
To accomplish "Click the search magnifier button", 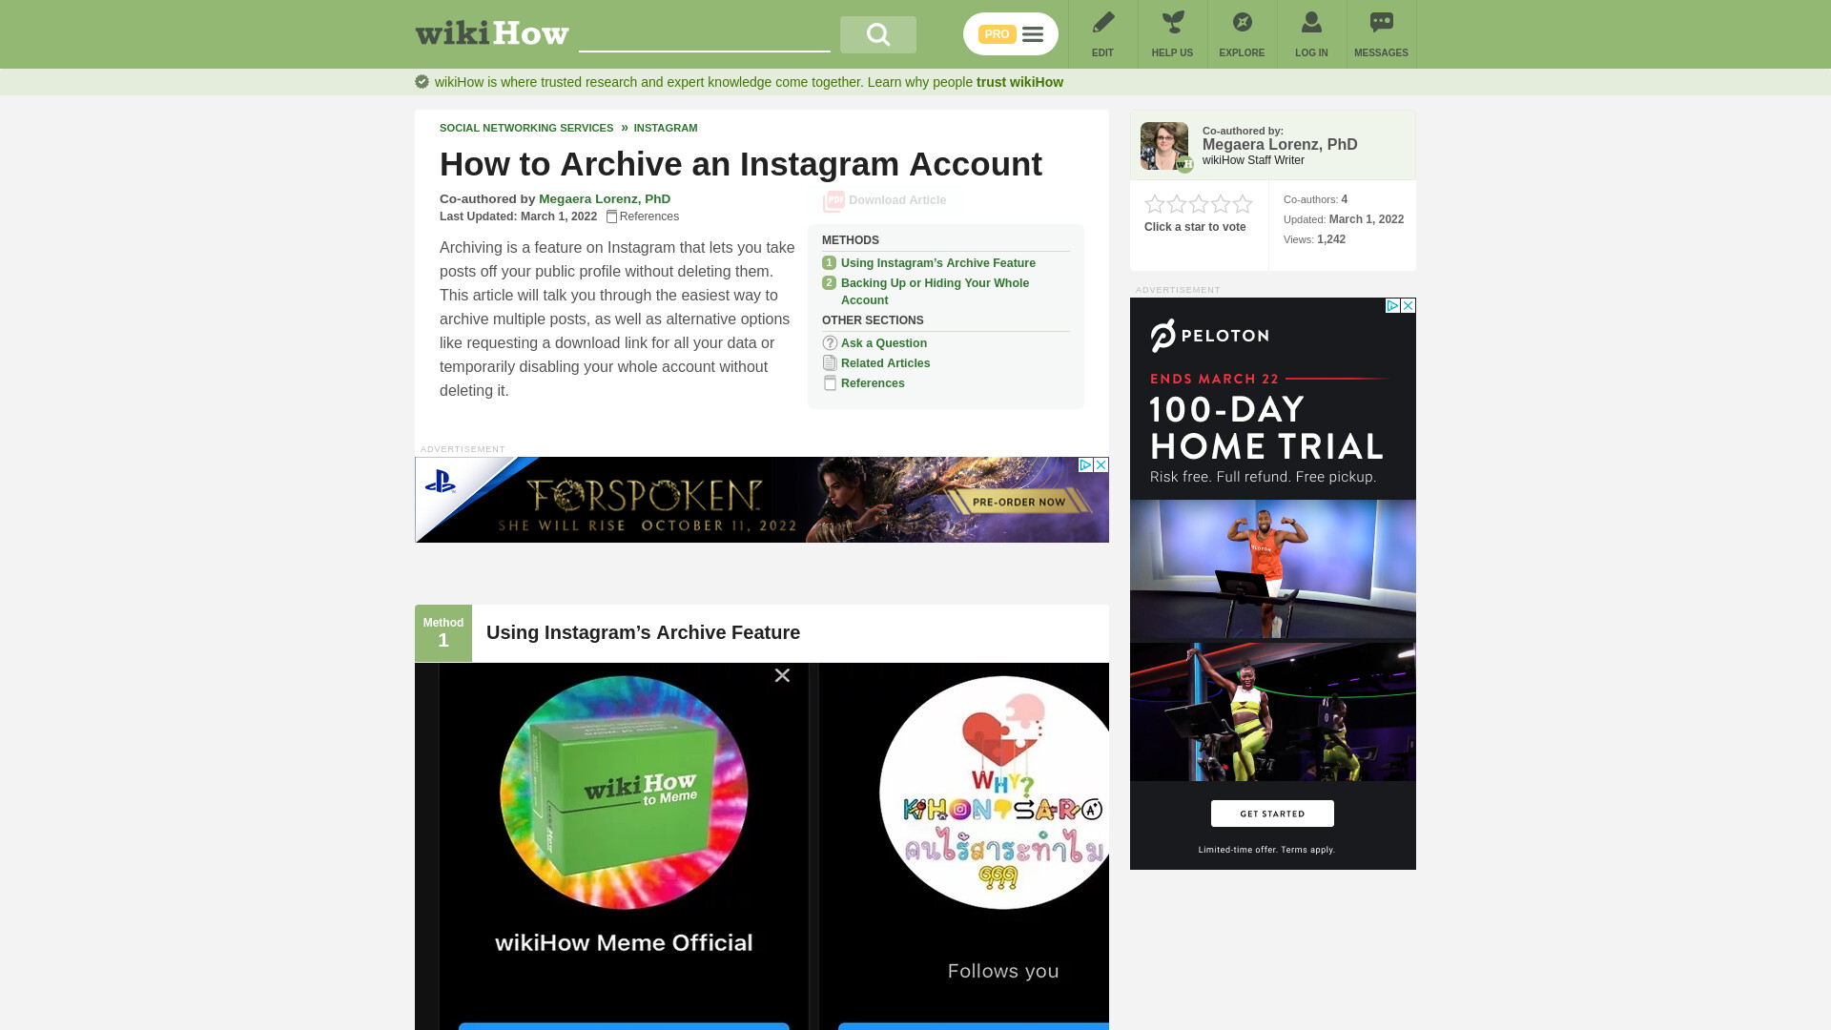I will point(877,35).
